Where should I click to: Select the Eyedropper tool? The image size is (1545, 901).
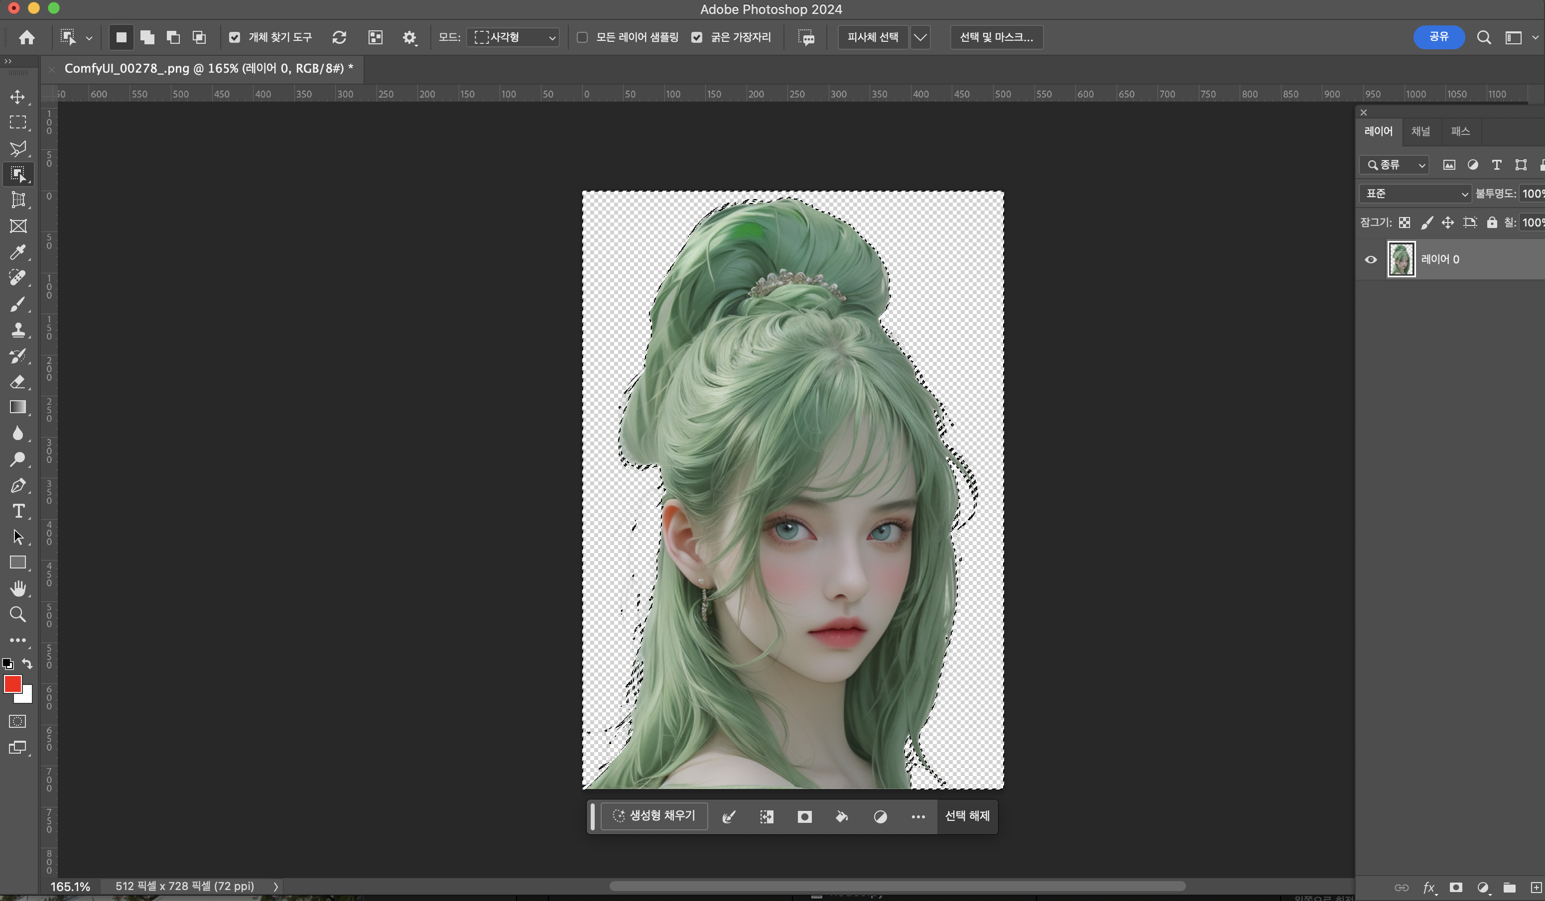pos(18,252)
